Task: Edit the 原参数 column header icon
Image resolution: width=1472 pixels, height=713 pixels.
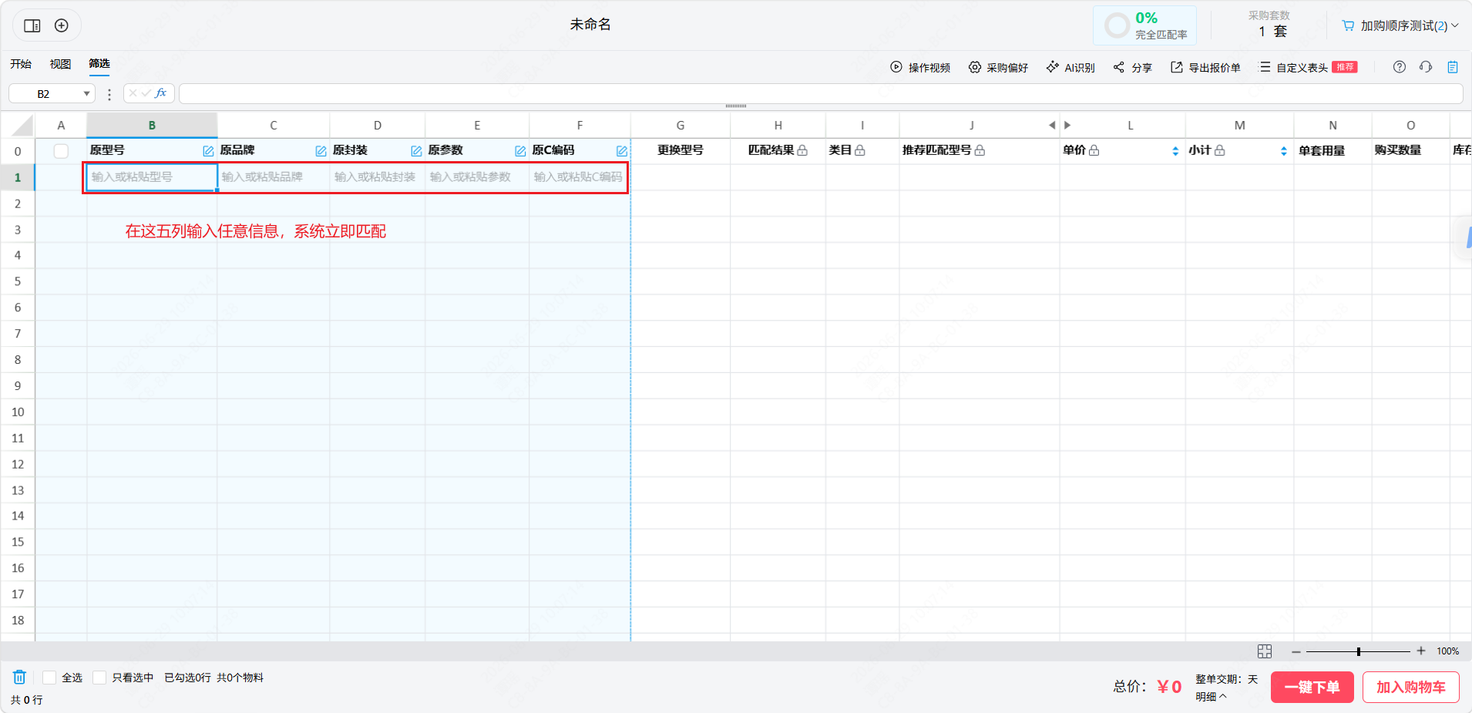Action: pos(520,151)
